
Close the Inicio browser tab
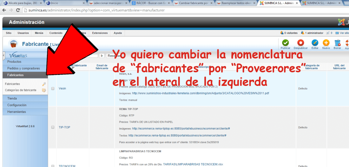coord(84,3)
